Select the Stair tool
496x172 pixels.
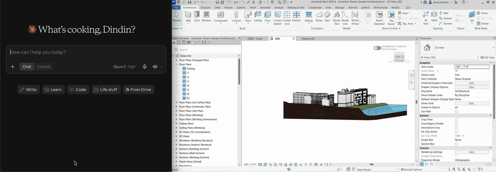click(x=327, y=17)
